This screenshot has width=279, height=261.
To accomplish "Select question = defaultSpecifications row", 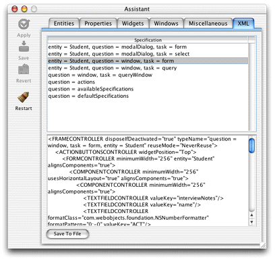I will tap(148, 96).
